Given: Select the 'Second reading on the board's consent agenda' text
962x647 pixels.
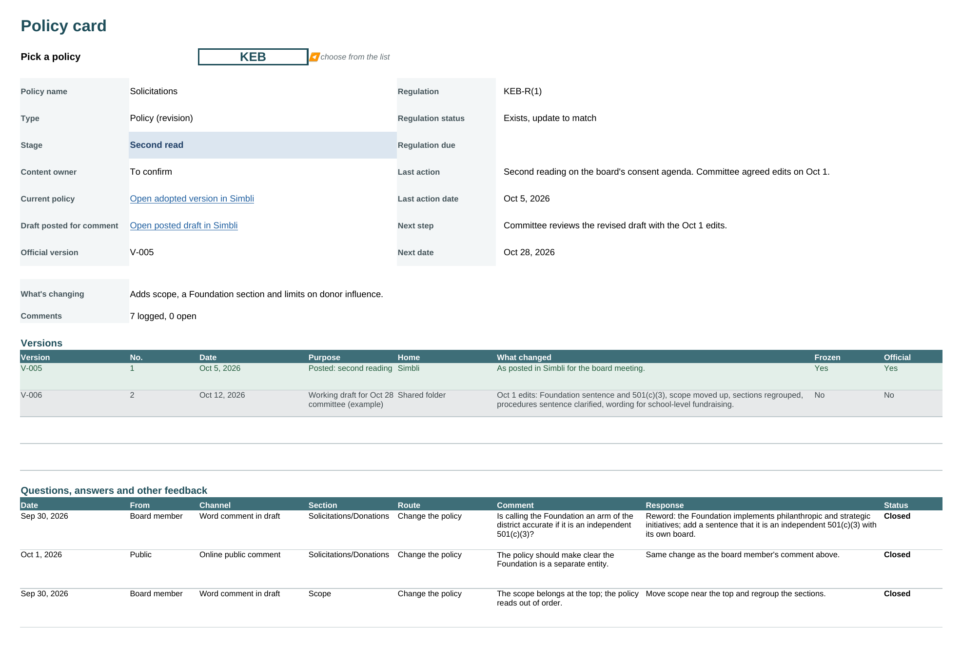Looking at the screenshot, I should click(667, 172).
